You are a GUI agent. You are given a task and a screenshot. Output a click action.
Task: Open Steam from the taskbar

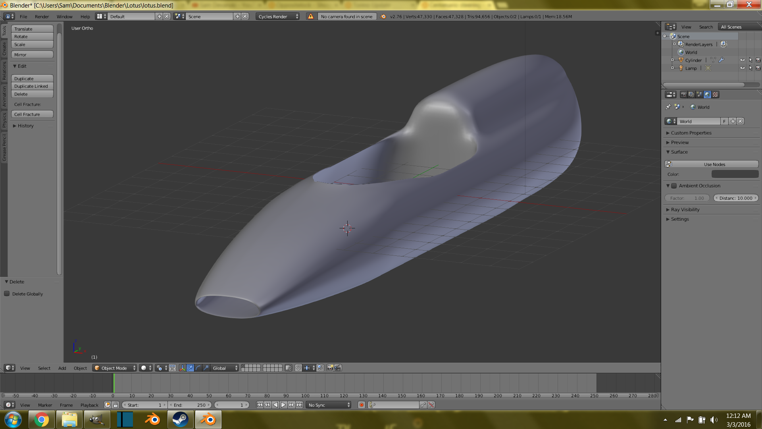coord(180,419)
